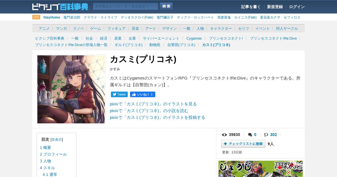Open the 自警団(プリコネ) breadcrumb
337x177 pixels.
pos(181,45)
